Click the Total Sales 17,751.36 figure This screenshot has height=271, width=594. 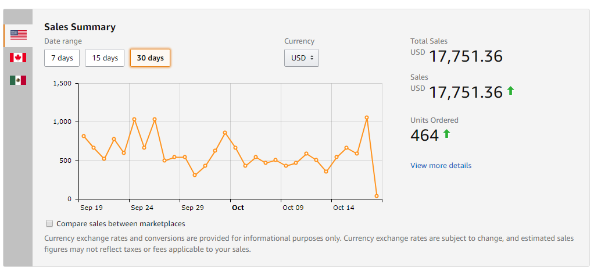(466, 56)
